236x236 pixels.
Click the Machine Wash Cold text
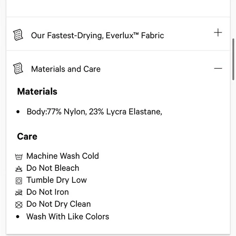63,156
